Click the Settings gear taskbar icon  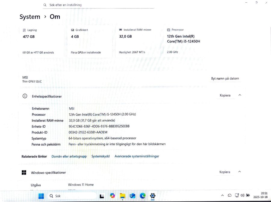(x=153, y=196)
